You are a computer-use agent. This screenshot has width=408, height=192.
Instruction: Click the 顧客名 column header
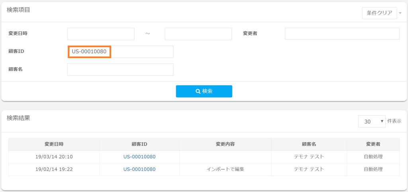[x=309, y=144]
